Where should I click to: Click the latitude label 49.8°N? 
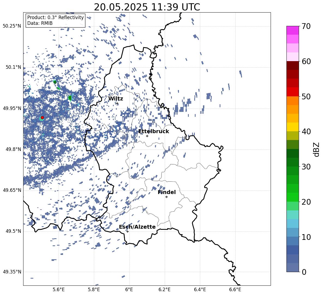coord(13,149)
